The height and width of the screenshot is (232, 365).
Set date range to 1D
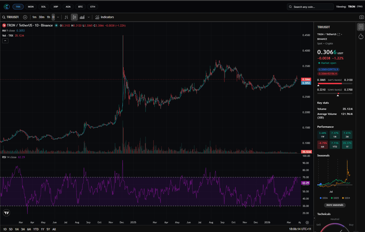(x=5, y=229)
